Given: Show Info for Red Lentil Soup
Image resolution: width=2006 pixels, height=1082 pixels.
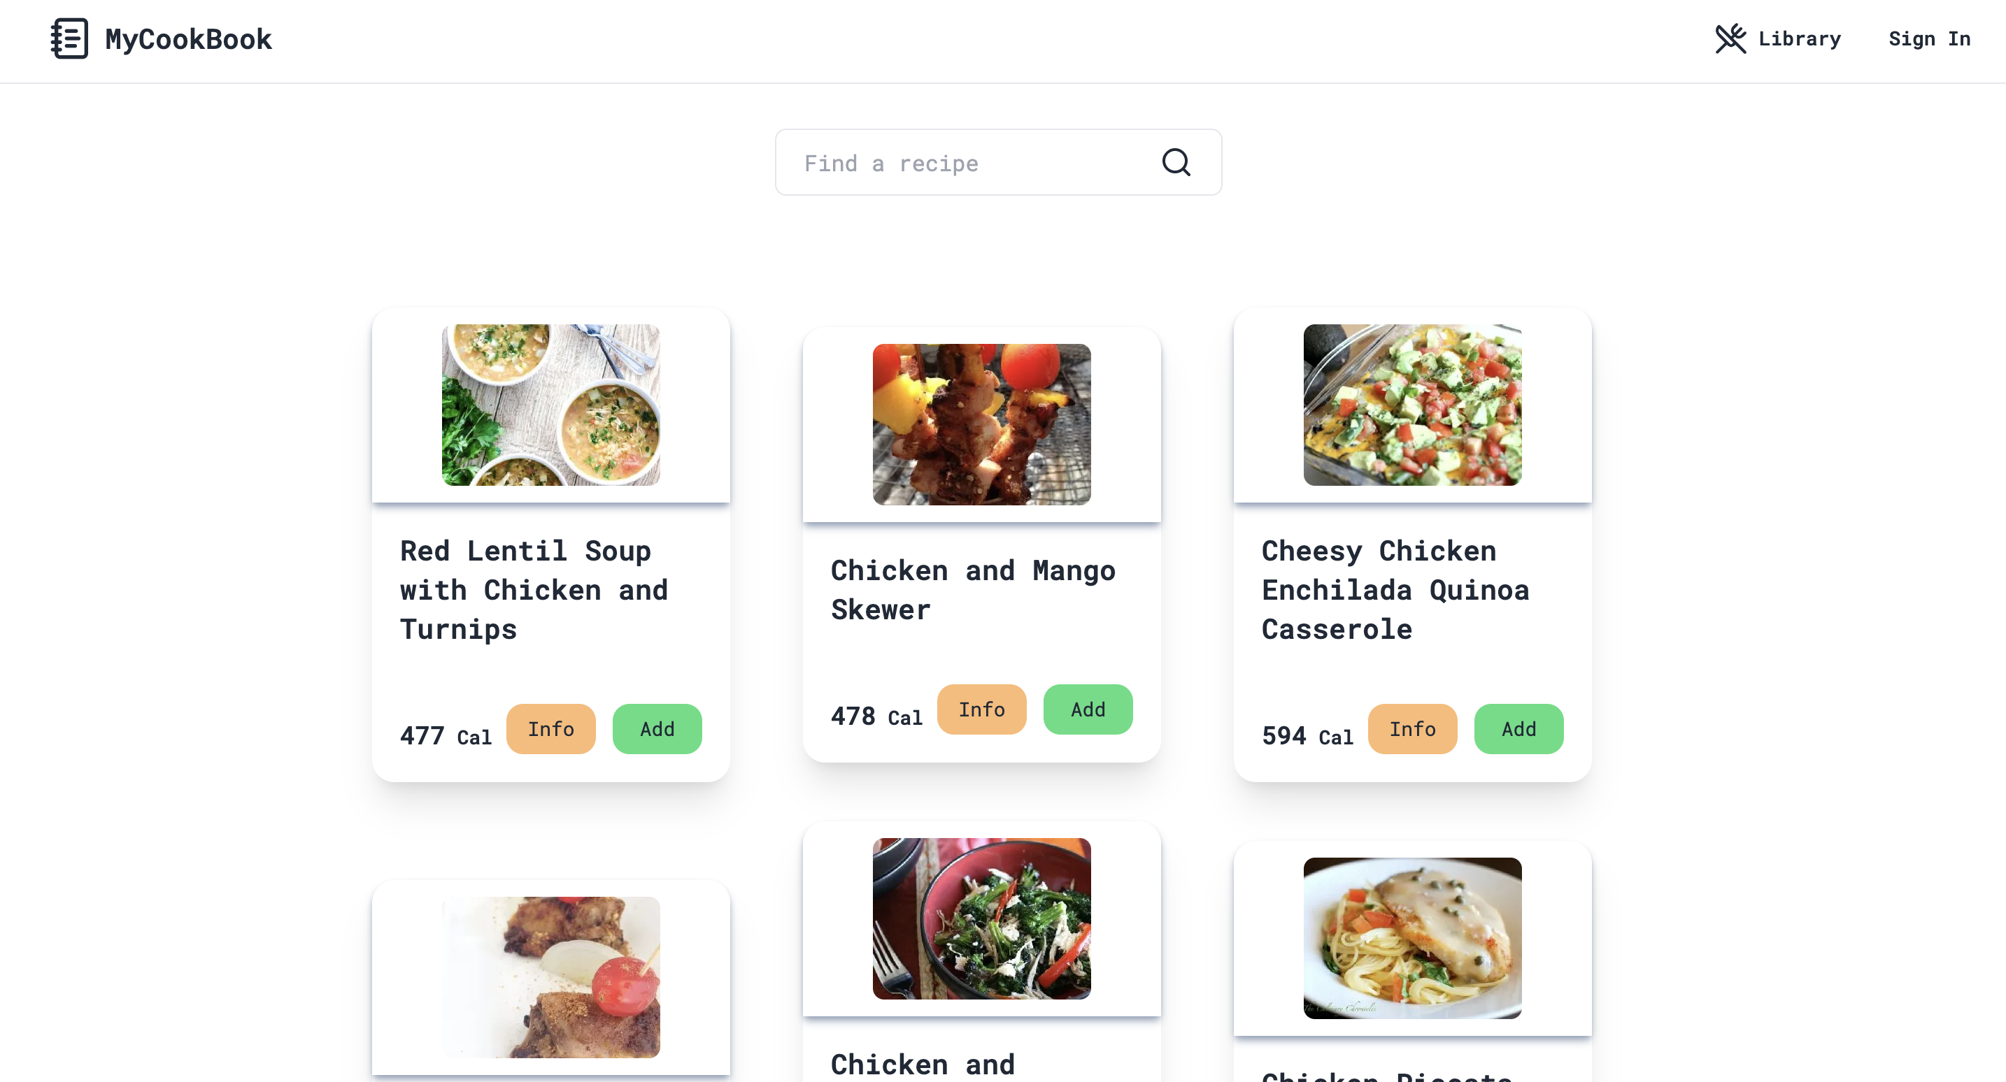Looking at the screenshot, I should coord(550,728).
